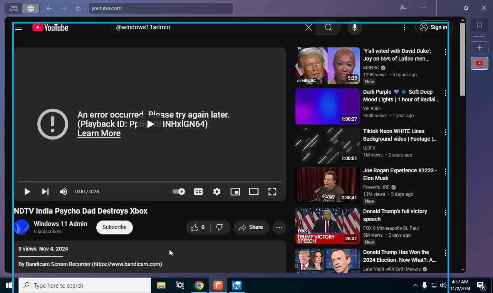The width and height of the screenshot is (493, 293).
Task: Open Windows 11 Admin channel name
Action: [x=60, y=224]
